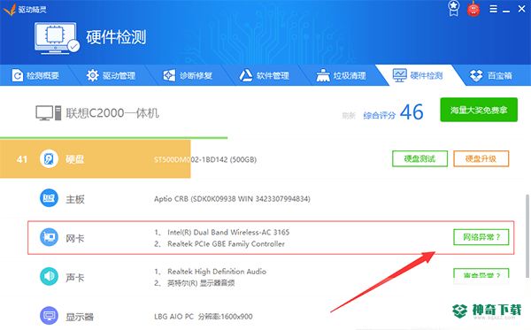
Task: Click the 硬盘测试 button
Action: (419, 158)
